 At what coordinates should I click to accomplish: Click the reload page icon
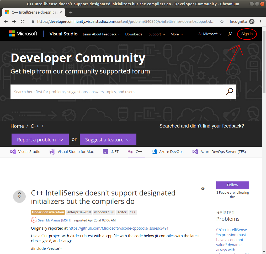point(23,22)
